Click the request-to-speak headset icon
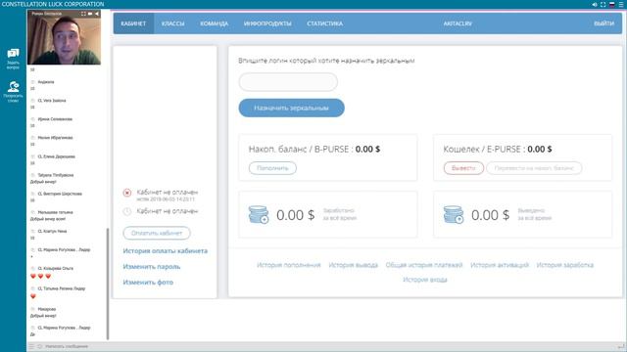Viewport: 627px width, 352px height. pos(13,86)
